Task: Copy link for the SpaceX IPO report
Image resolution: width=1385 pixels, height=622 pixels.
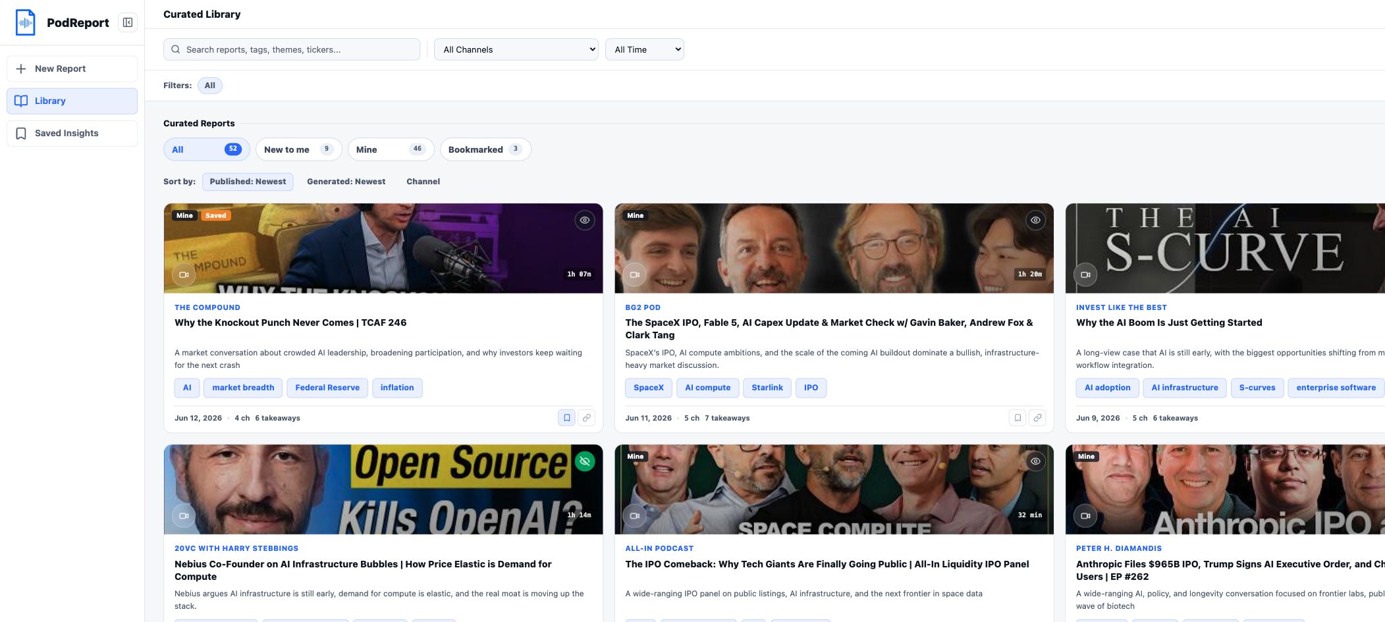Action: pos(1037,417)
